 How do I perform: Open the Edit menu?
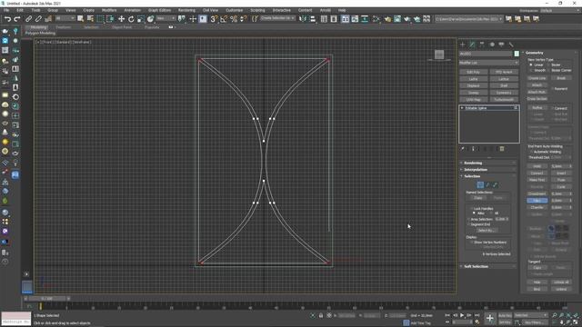point(20,10)
